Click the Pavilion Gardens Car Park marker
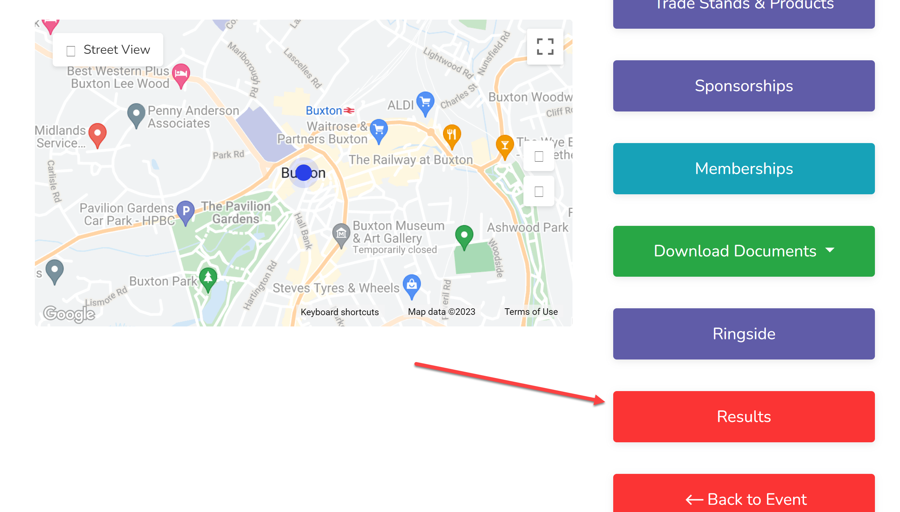900x512 pixels. click(186, 213)
